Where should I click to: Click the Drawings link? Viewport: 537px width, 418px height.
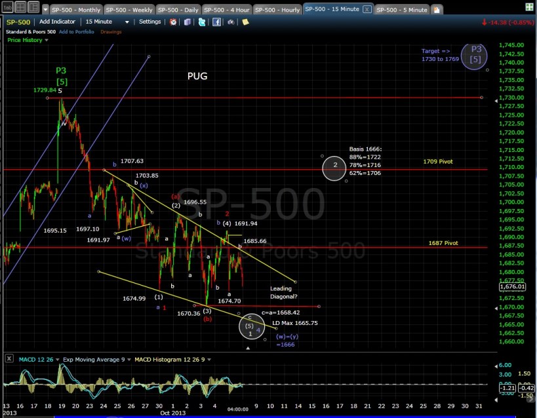click(x=111, y=32)
